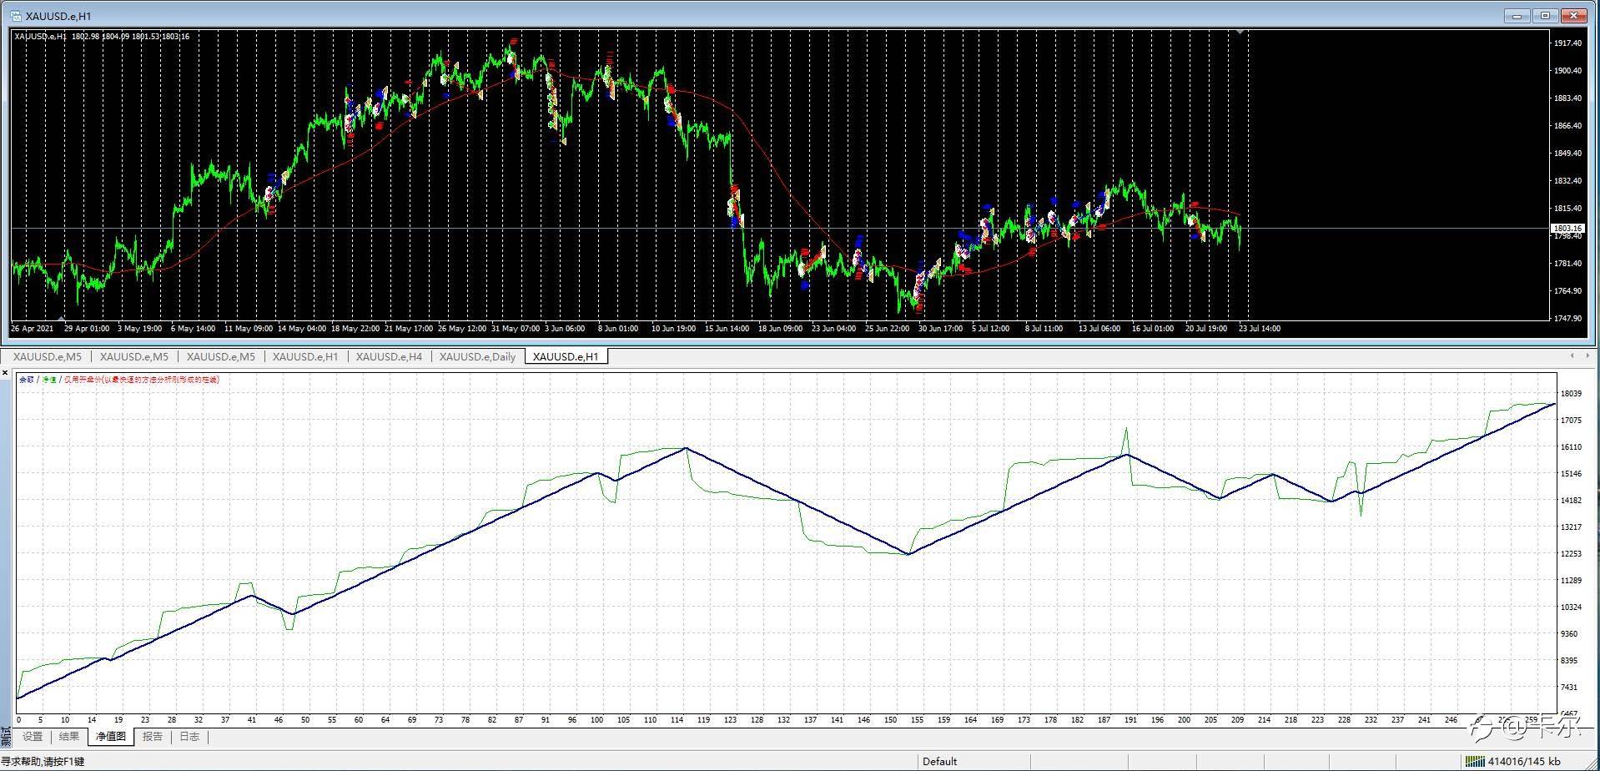Switch to the XAUUSD.e,H4 chart tab
1600x771 pixels.
389,357
